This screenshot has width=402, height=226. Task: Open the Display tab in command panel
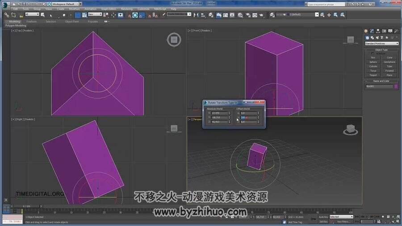point(390,31)
